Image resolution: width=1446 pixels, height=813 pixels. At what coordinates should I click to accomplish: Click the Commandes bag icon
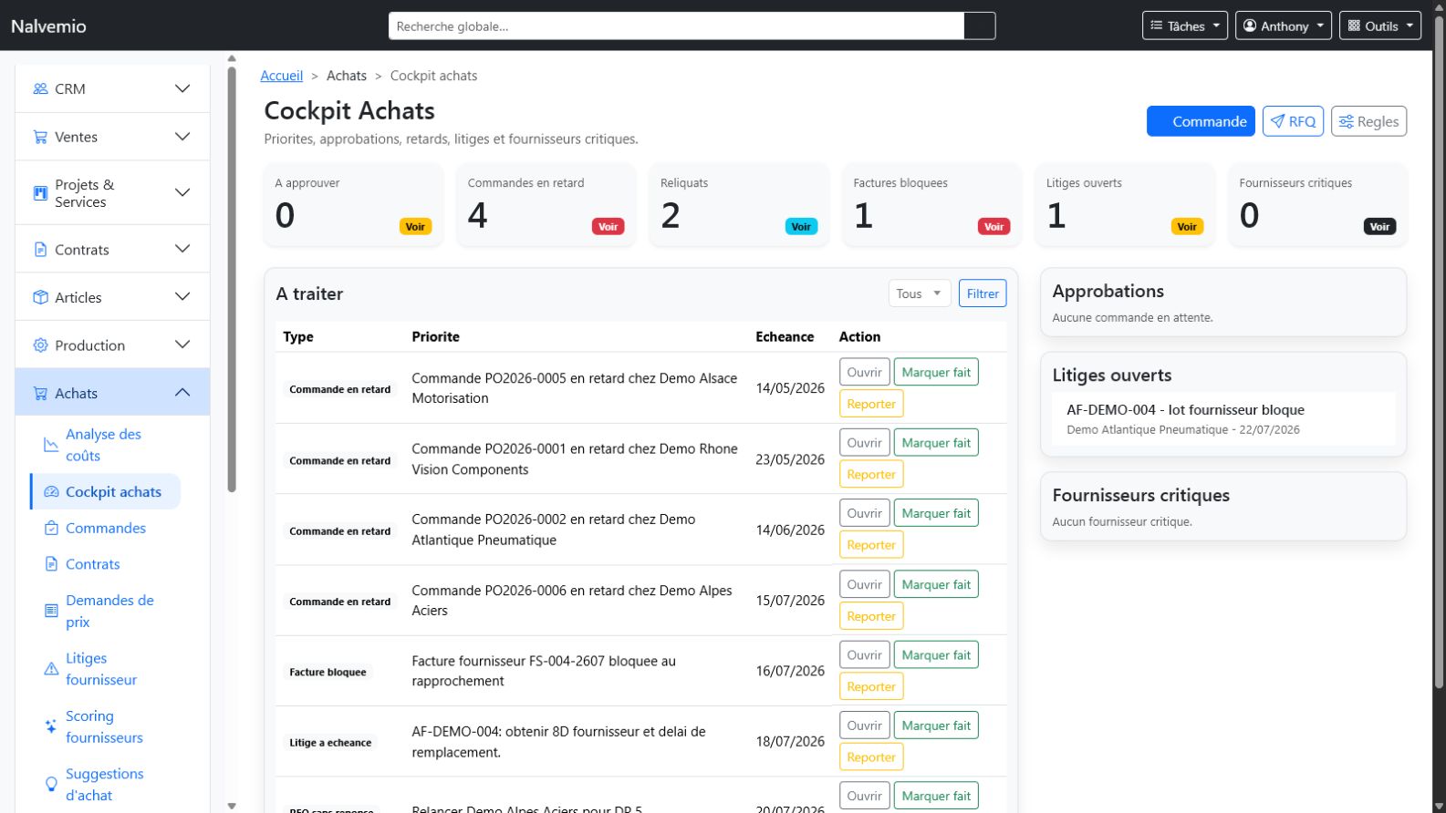pos(51,528)
